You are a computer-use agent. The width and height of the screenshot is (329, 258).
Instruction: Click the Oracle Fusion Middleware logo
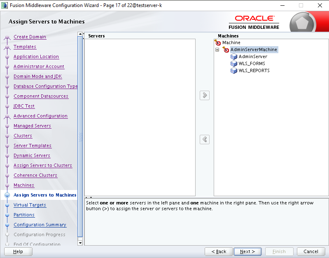click(x=254, y=22)
